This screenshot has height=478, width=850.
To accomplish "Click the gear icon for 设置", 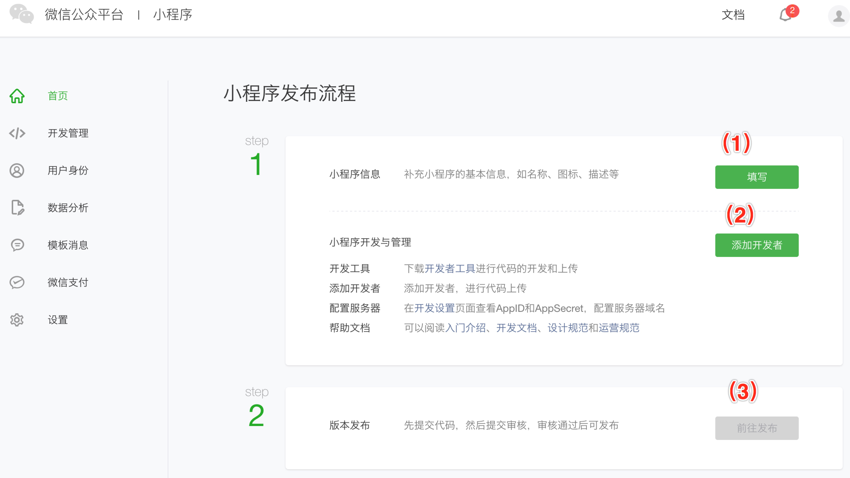I will pyautogui.click(x=17, y=320).
